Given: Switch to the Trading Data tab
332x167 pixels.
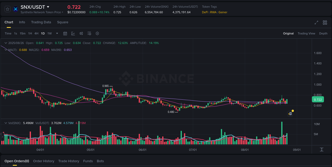Looking at the screenshot, I should (41, 22).
